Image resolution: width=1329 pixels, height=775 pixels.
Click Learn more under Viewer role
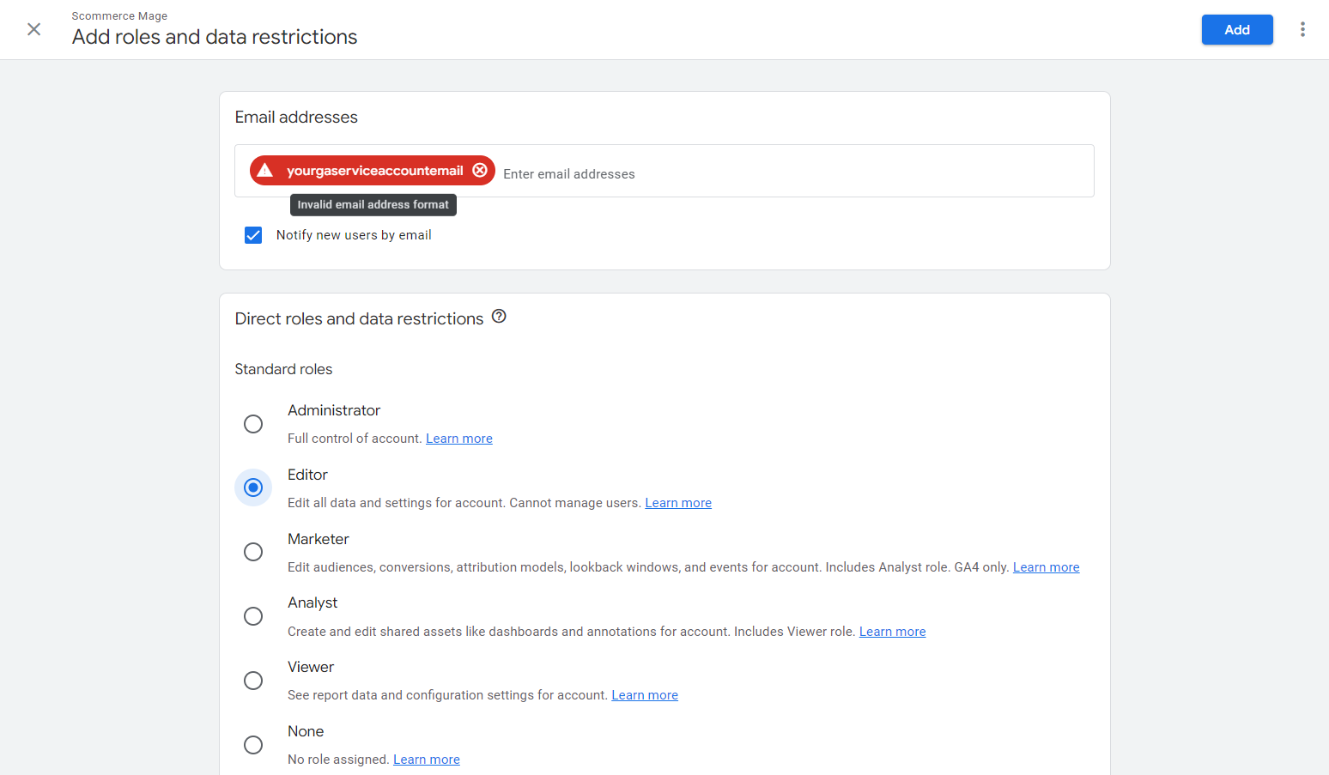click(x=644, y=695)
